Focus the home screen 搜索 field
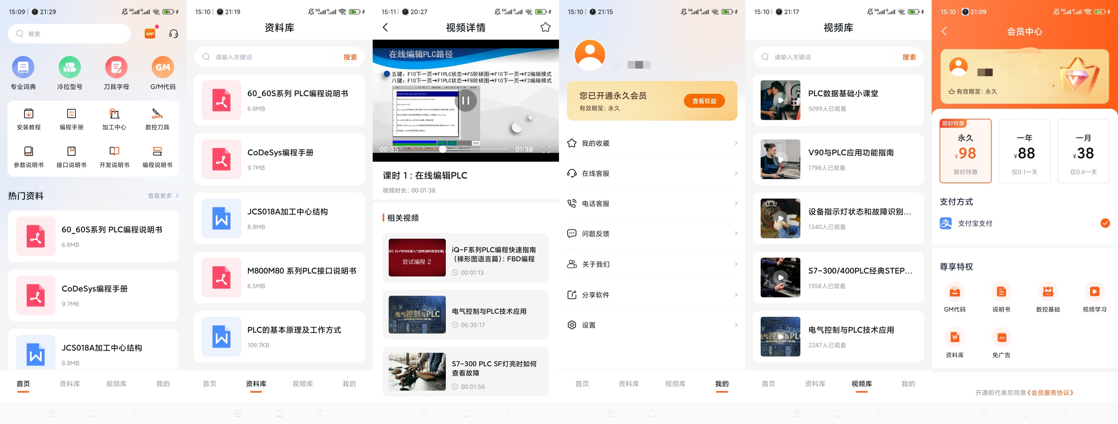1118x424 pixels. coord(70,34)
